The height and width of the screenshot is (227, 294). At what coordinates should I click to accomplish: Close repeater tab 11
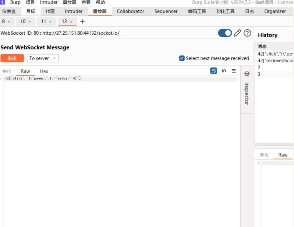coord(50,22)
